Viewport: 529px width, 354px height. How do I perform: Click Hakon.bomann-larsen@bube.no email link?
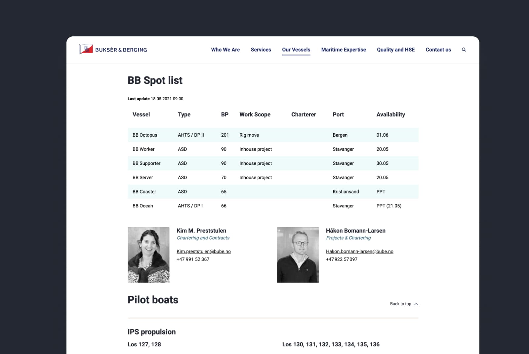(359, 251)
